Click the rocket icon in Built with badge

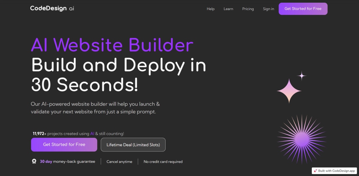315,171
